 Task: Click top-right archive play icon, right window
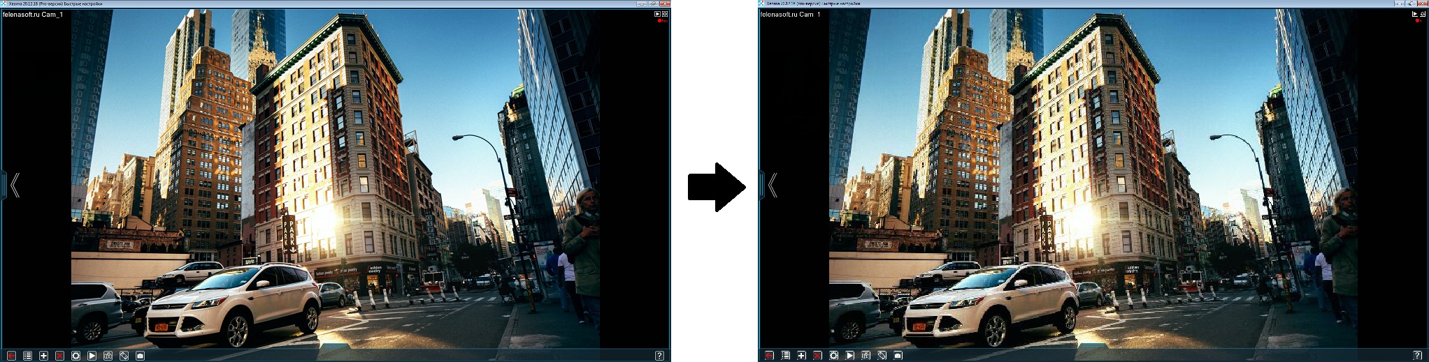[1415, 14]
